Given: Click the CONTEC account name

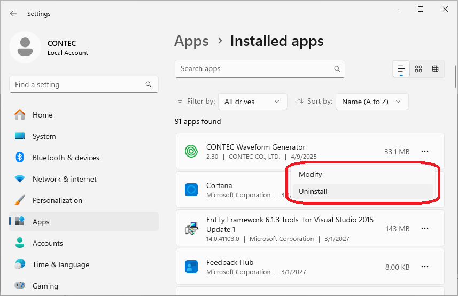Looking at the screenshot, I should coord(61,43).
